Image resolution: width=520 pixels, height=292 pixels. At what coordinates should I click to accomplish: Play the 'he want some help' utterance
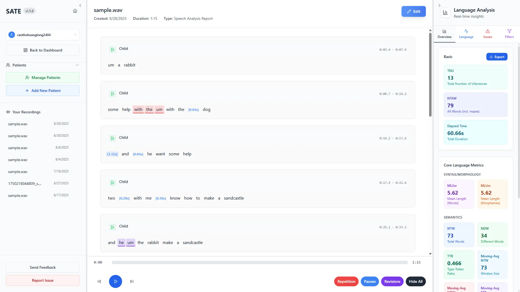112,138
